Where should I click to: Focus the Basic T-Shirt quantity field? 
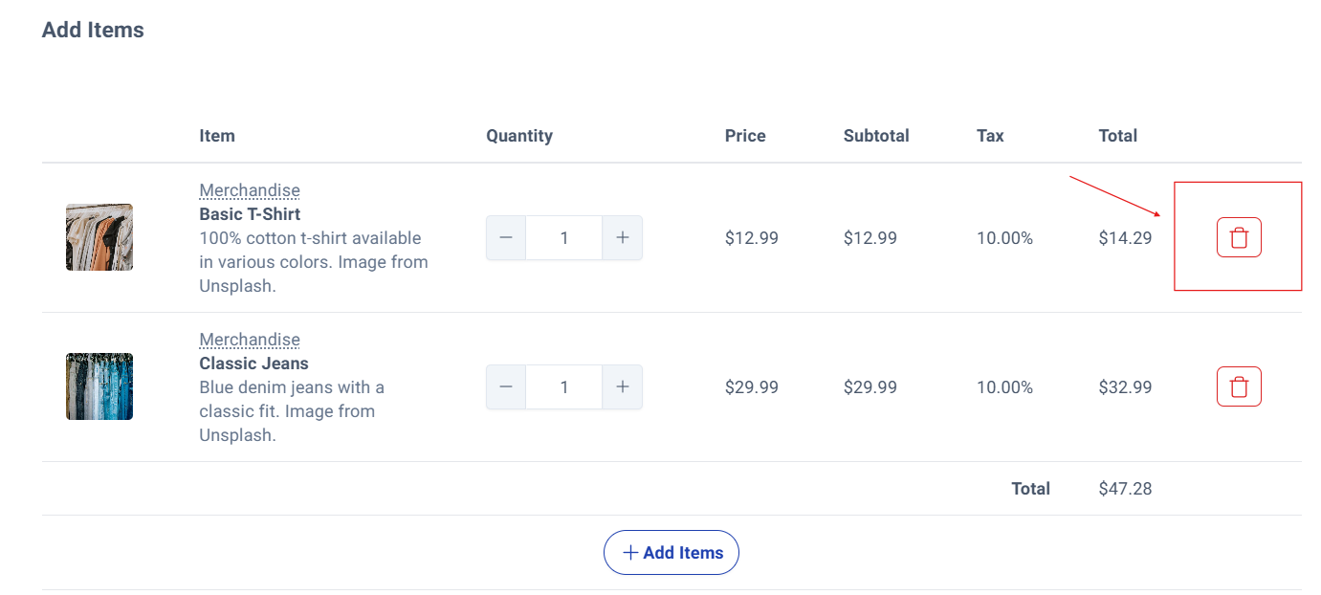(x=564, y=237)
